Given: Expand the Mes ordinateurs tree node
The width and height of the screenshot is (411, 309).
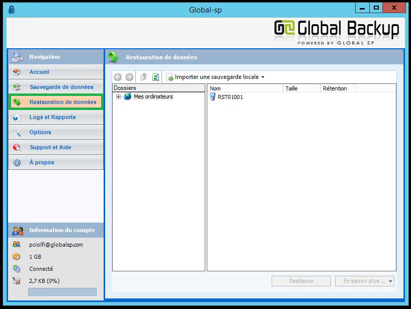Looking at the screenshot, I should click(119, 97).
